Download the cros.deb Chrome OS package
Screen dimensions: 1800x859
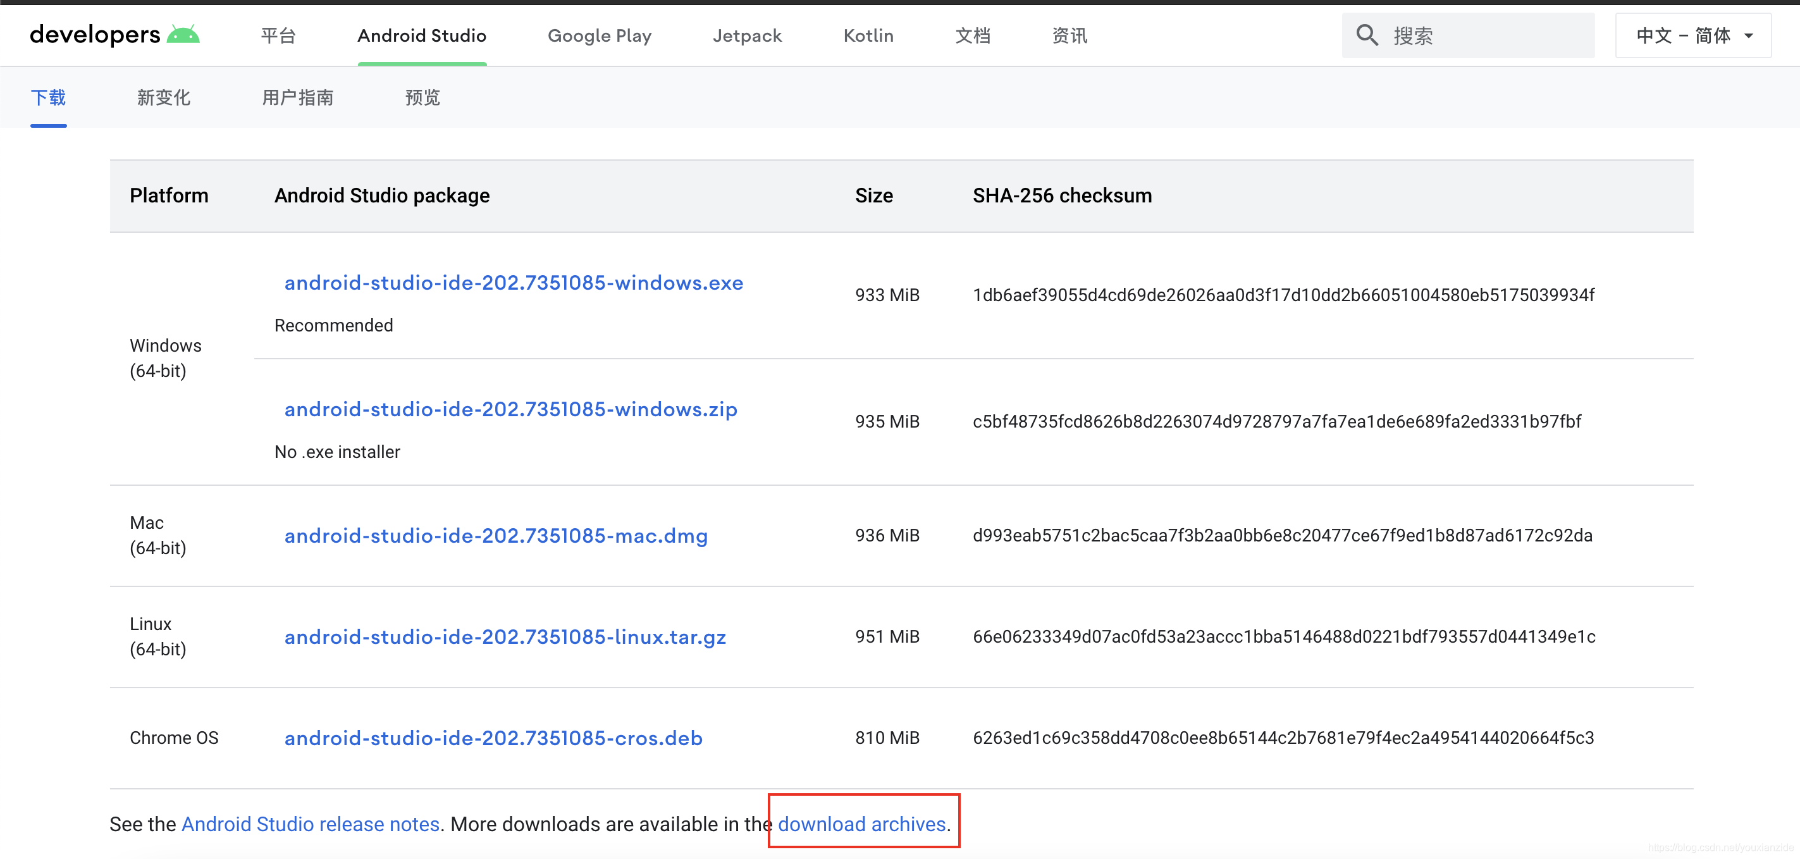[x=493, y=739]
